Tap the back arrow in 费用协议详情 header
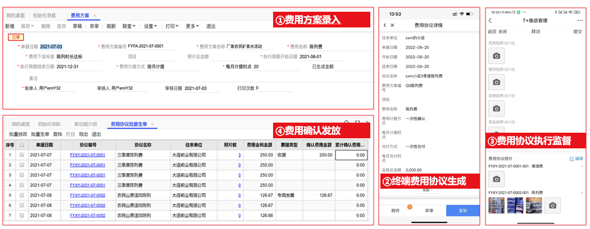Viewport: 590px width, 229px height. (384, 26)
